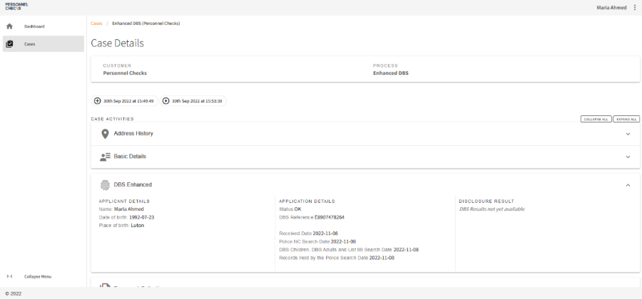Click DBS Children, DBS Adults and List 99 line
This screenshot has height=299, width=642.
(x=349, y=250)
